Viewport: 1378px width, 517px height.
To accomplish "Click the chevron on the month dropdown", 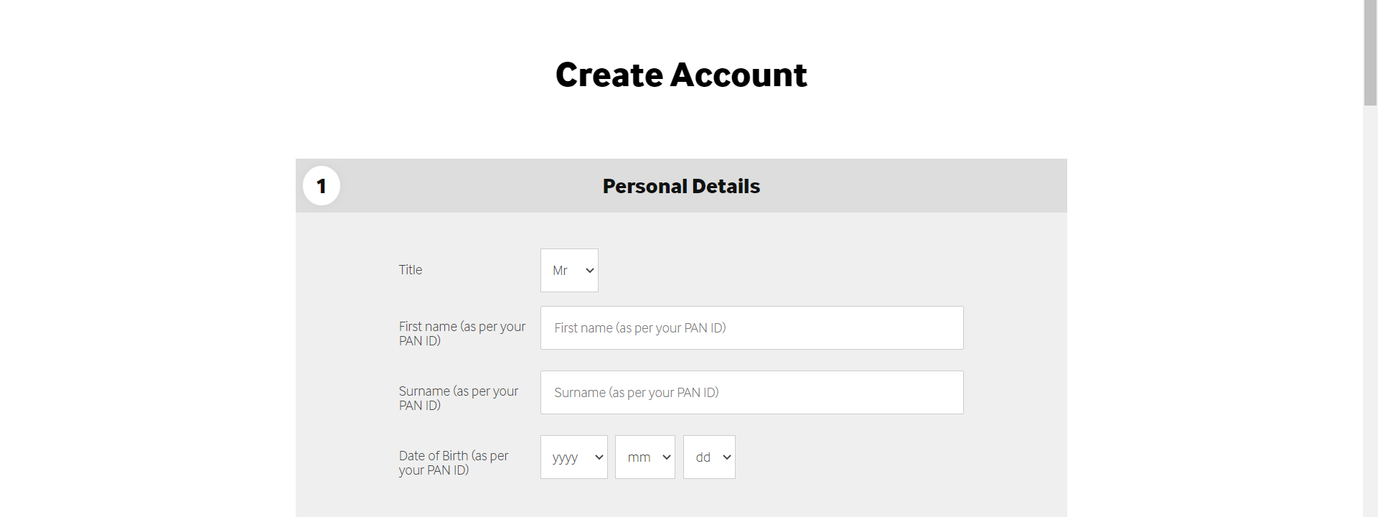I will click(x=667, y=457).
